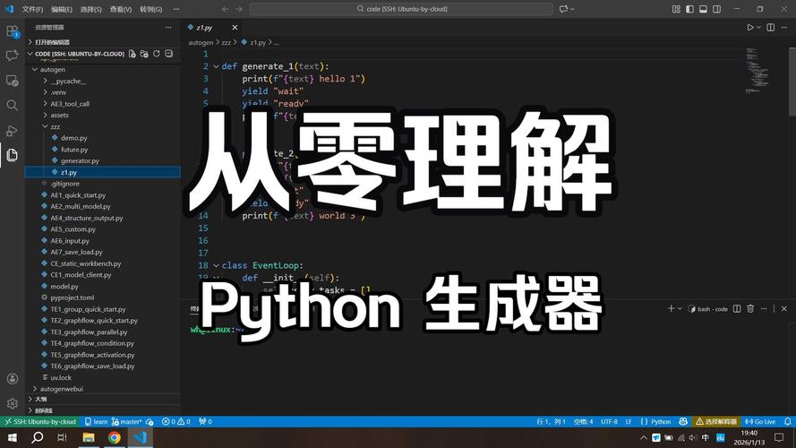Image resolution: width=796 pixels, height=448 pixels.
Task: Select the Explorer files icon
Action: [x=13, y=155]
